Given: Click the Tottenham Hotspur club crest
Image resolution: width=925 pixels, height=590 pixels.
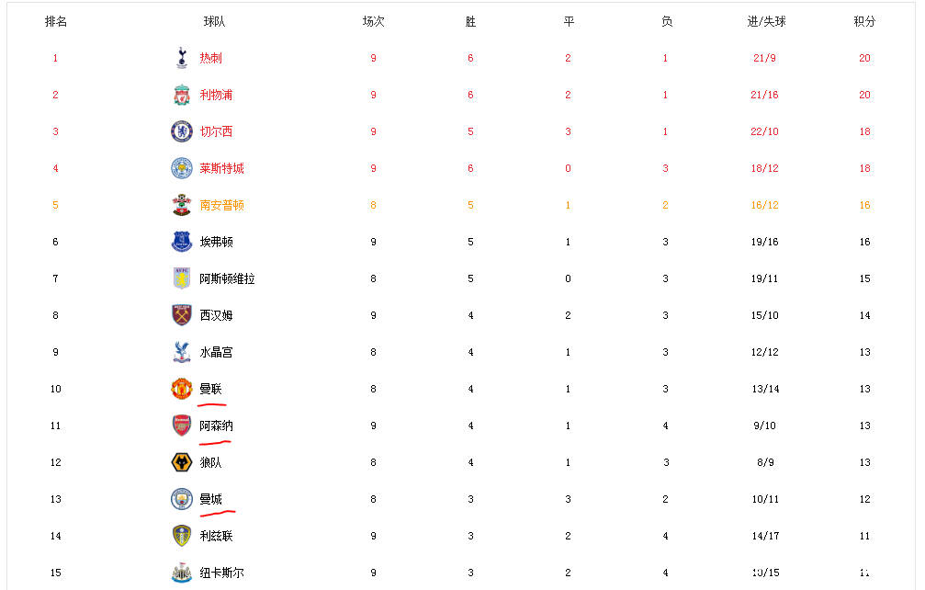Looking at the screenshot, I should (x=181, y=58).
